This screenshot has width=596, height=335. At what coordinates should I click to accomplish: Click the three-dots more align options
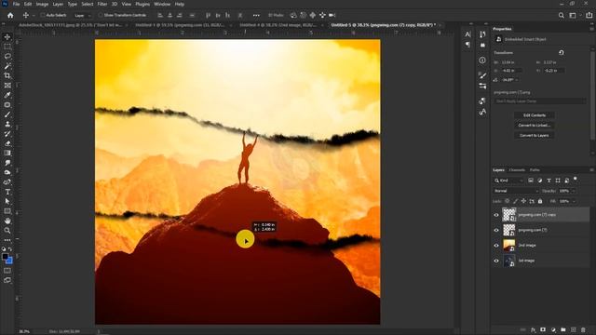(x=256, y=15)
